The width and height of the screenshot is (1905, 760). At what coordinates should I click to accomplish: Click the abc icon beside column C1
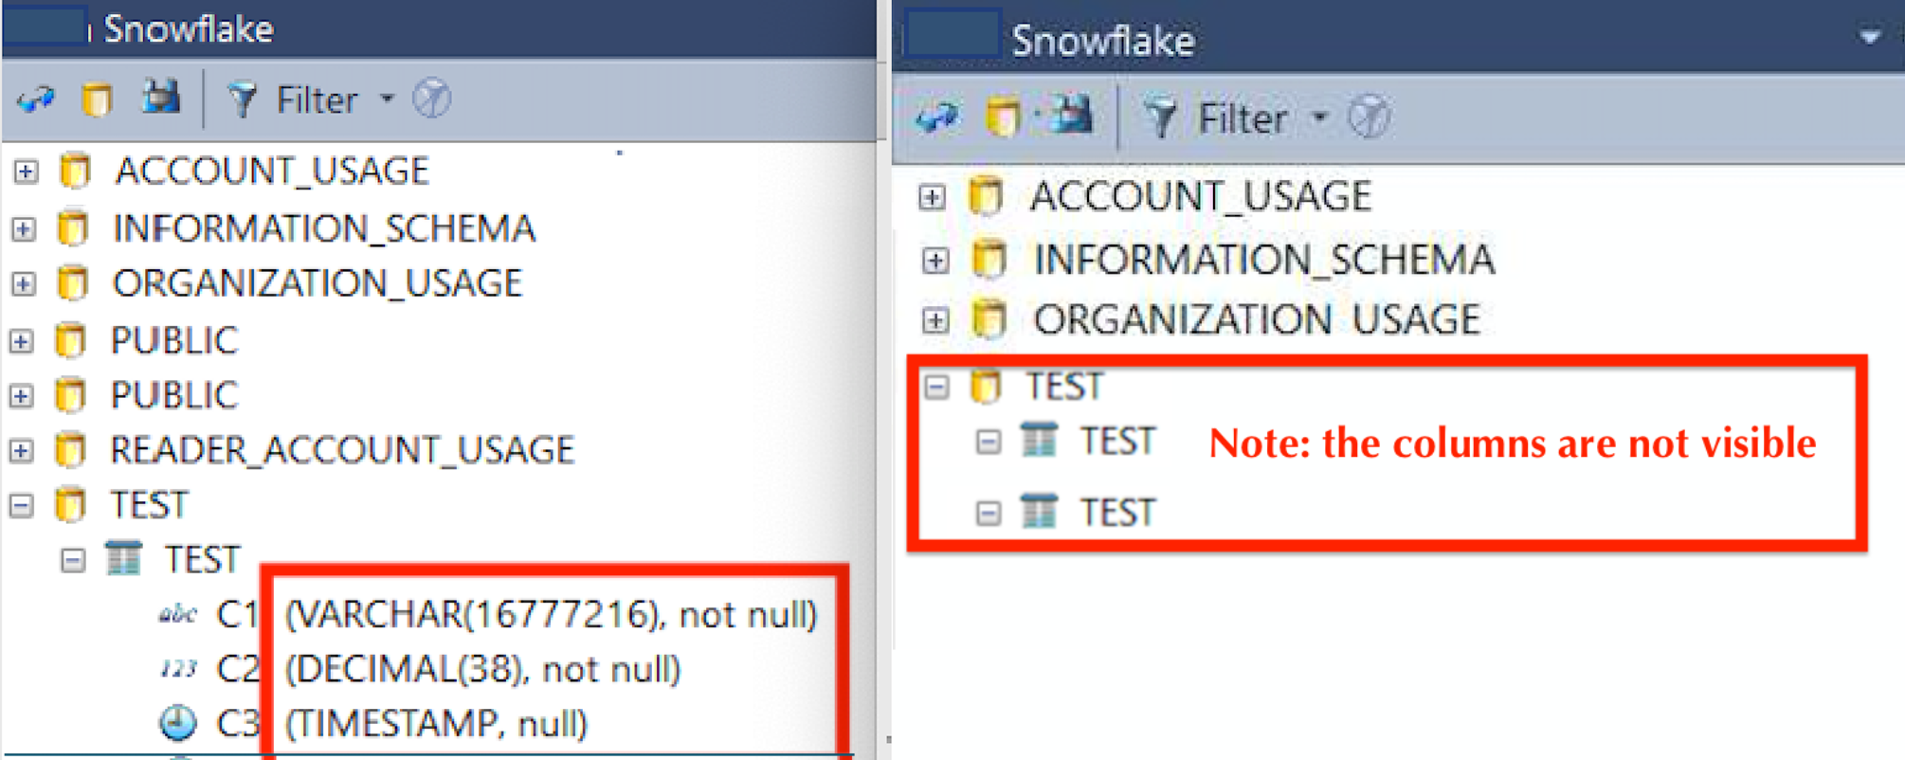pos(177,615)
